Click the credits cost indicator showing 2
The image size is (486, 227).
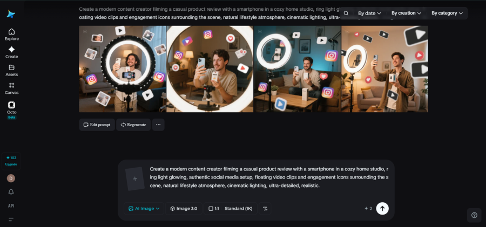pyautogui.click(x=368, y=209)
